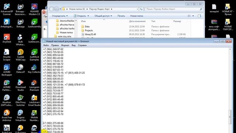Select Новая папка in navigation tree
This screenshot has height=133, width=236.
pyautogui.click(x=65, y=33)
